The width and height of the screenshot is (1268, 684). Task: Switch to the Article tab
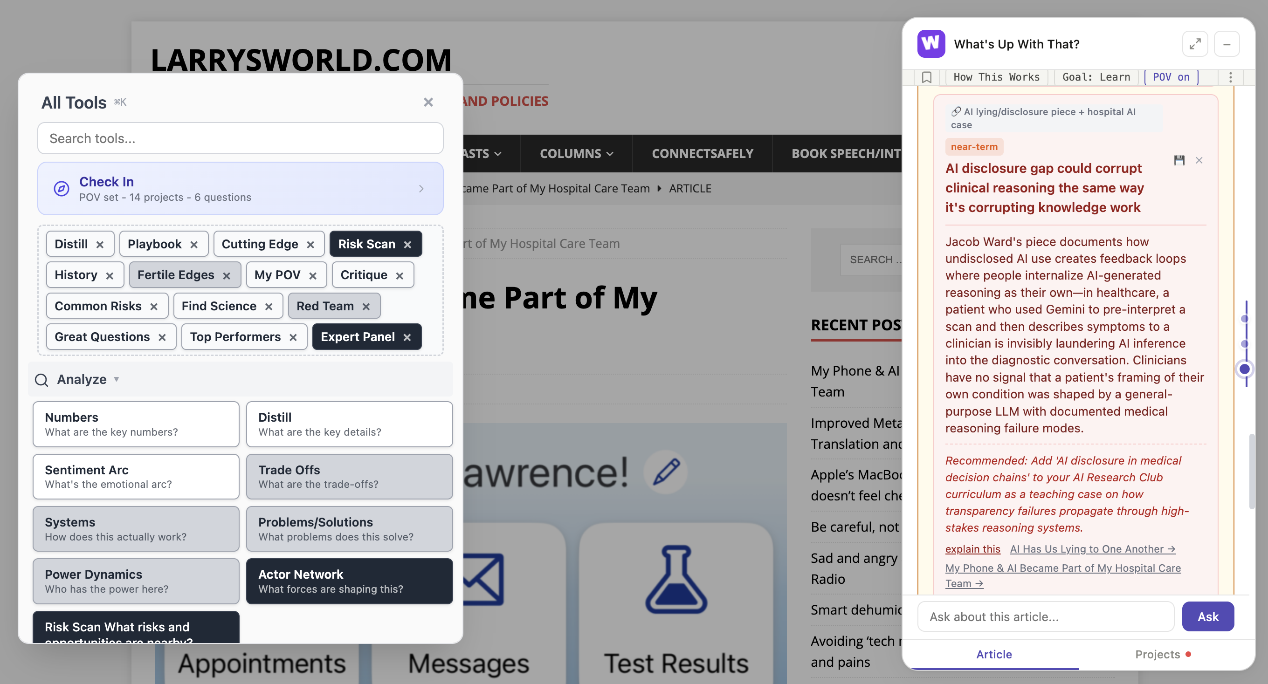coord(994,655)
